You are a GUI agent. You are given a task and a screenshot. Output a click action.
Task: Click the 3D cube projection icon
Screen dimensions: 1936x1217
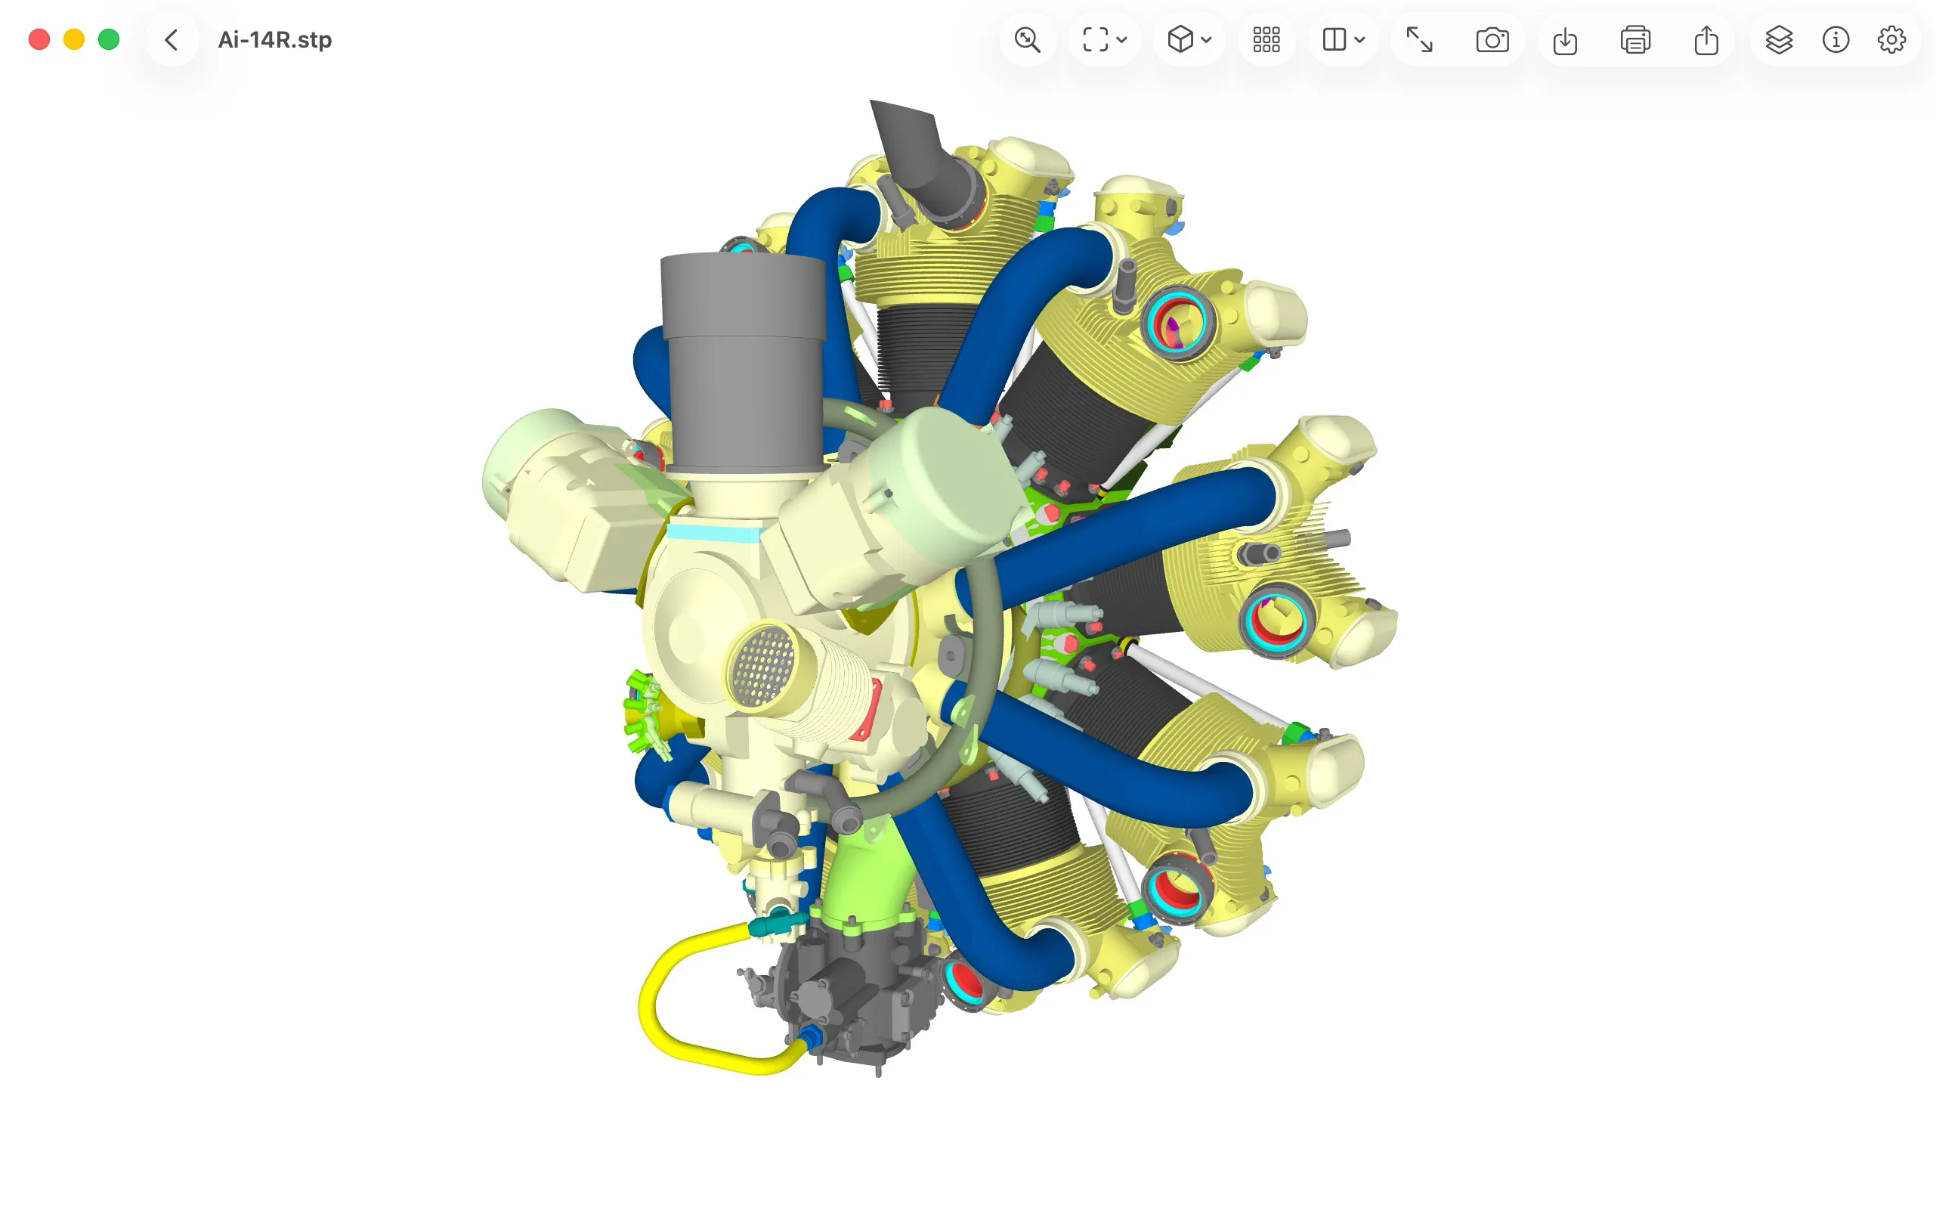[1180, 39]
